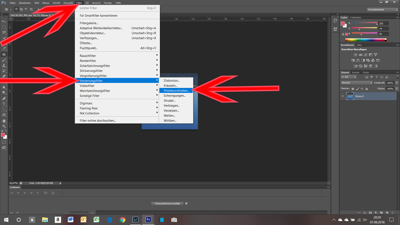
Task: Add a Curves adjustment from the Korrekturen panel
Action: click(x=366, y=54)
